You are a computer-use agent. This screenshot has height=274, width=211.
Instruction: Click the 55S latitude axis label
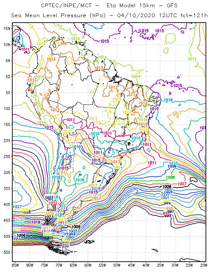tap(7, 252)
